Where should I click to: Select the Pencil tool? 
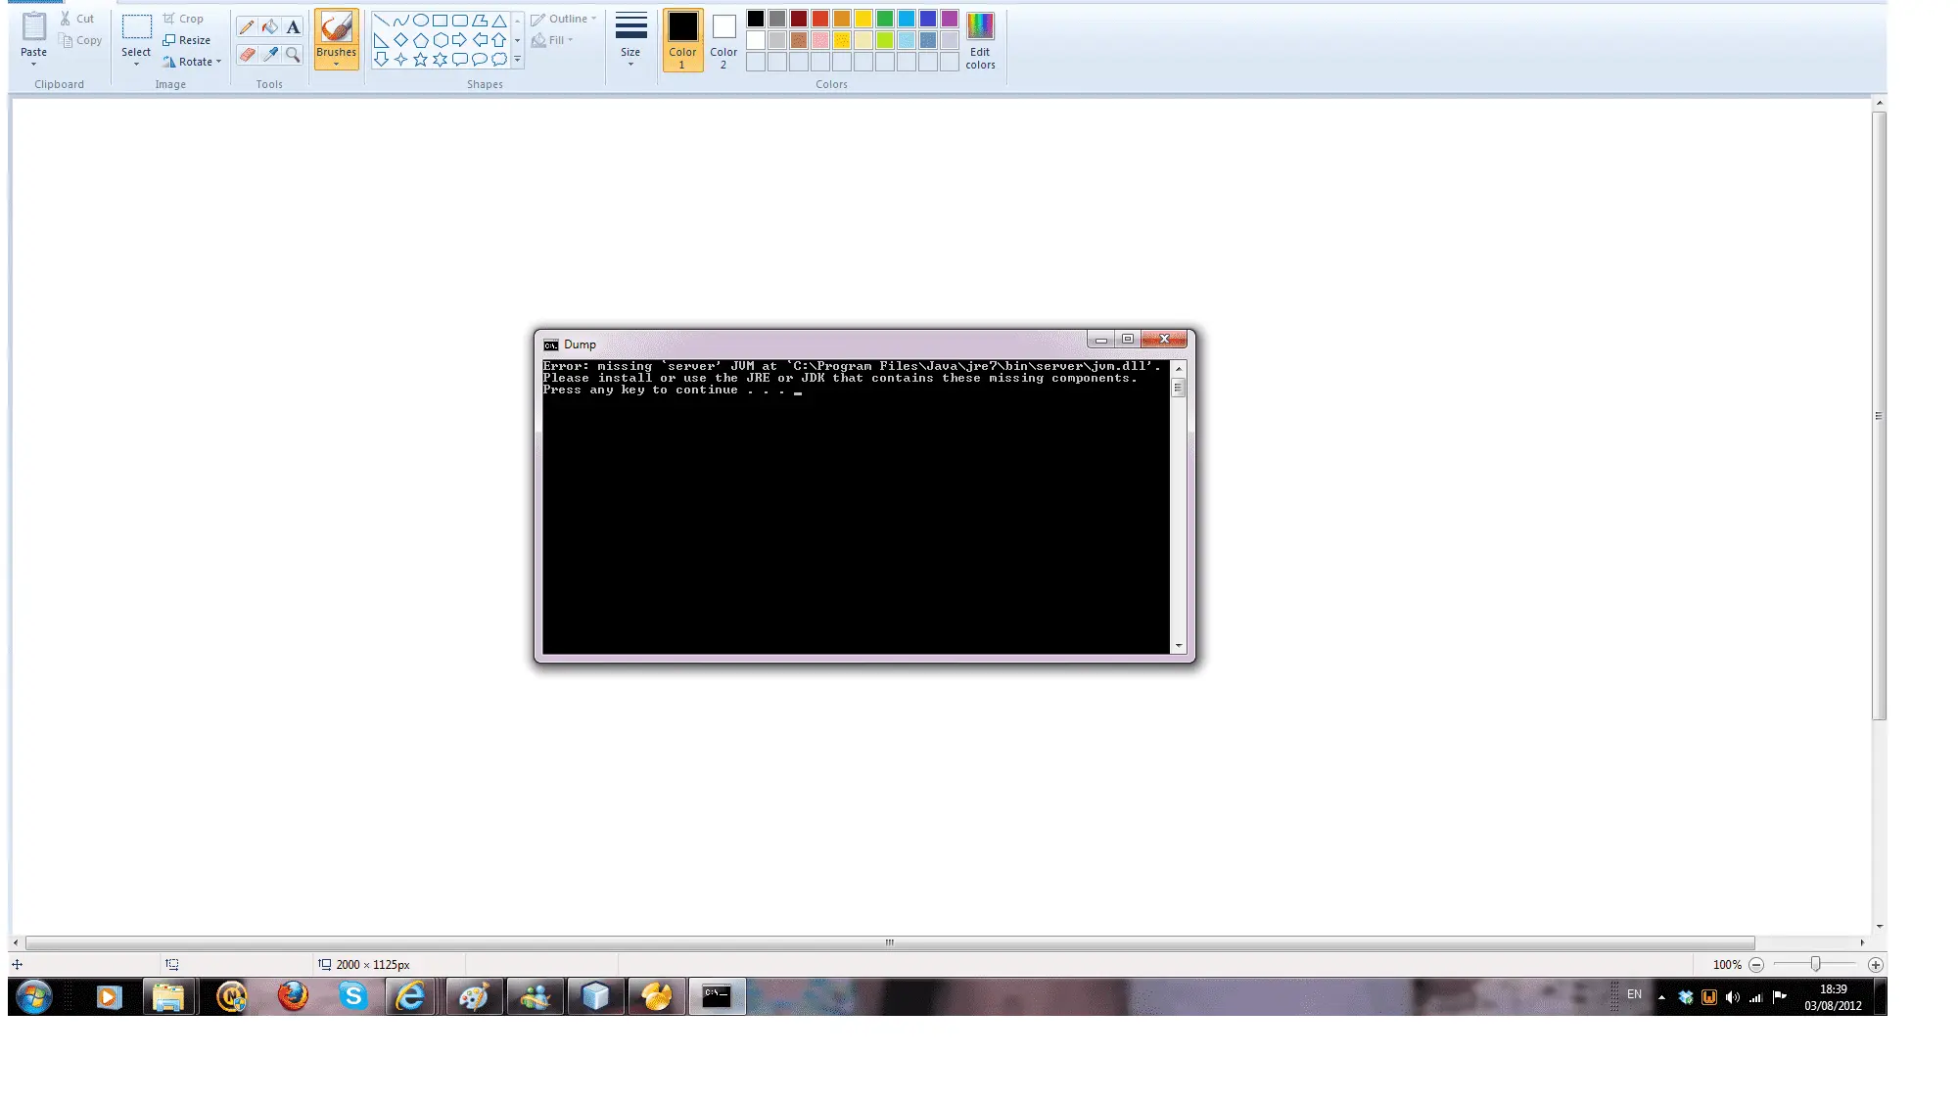pyautogui.click(x=247, y=27)
